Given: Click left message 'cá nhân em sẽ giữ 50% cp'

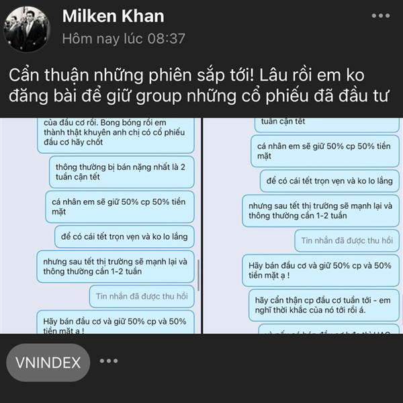Looking at the screenshot, I should click(120, 207).
